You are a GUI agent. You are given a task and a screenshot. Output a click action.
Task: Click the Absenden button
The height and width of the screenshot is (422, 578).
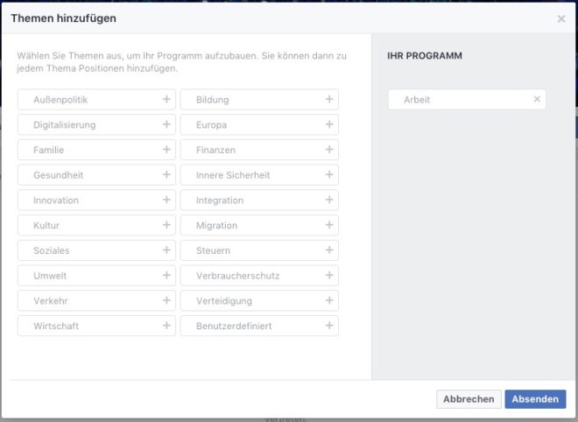click(535, 398)
